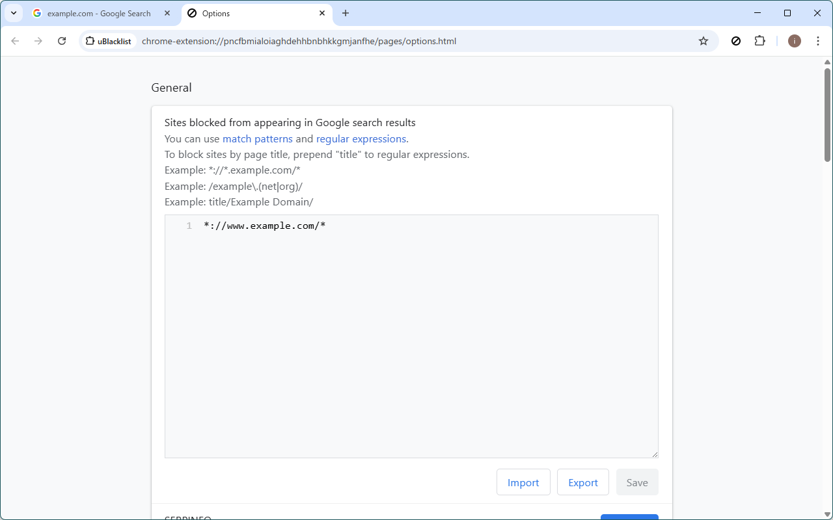Click the uBlacklist extension icon in the toolbar
Image resolution: width=833 pixels, height=520 pixels.
click(x=736, y=40)
